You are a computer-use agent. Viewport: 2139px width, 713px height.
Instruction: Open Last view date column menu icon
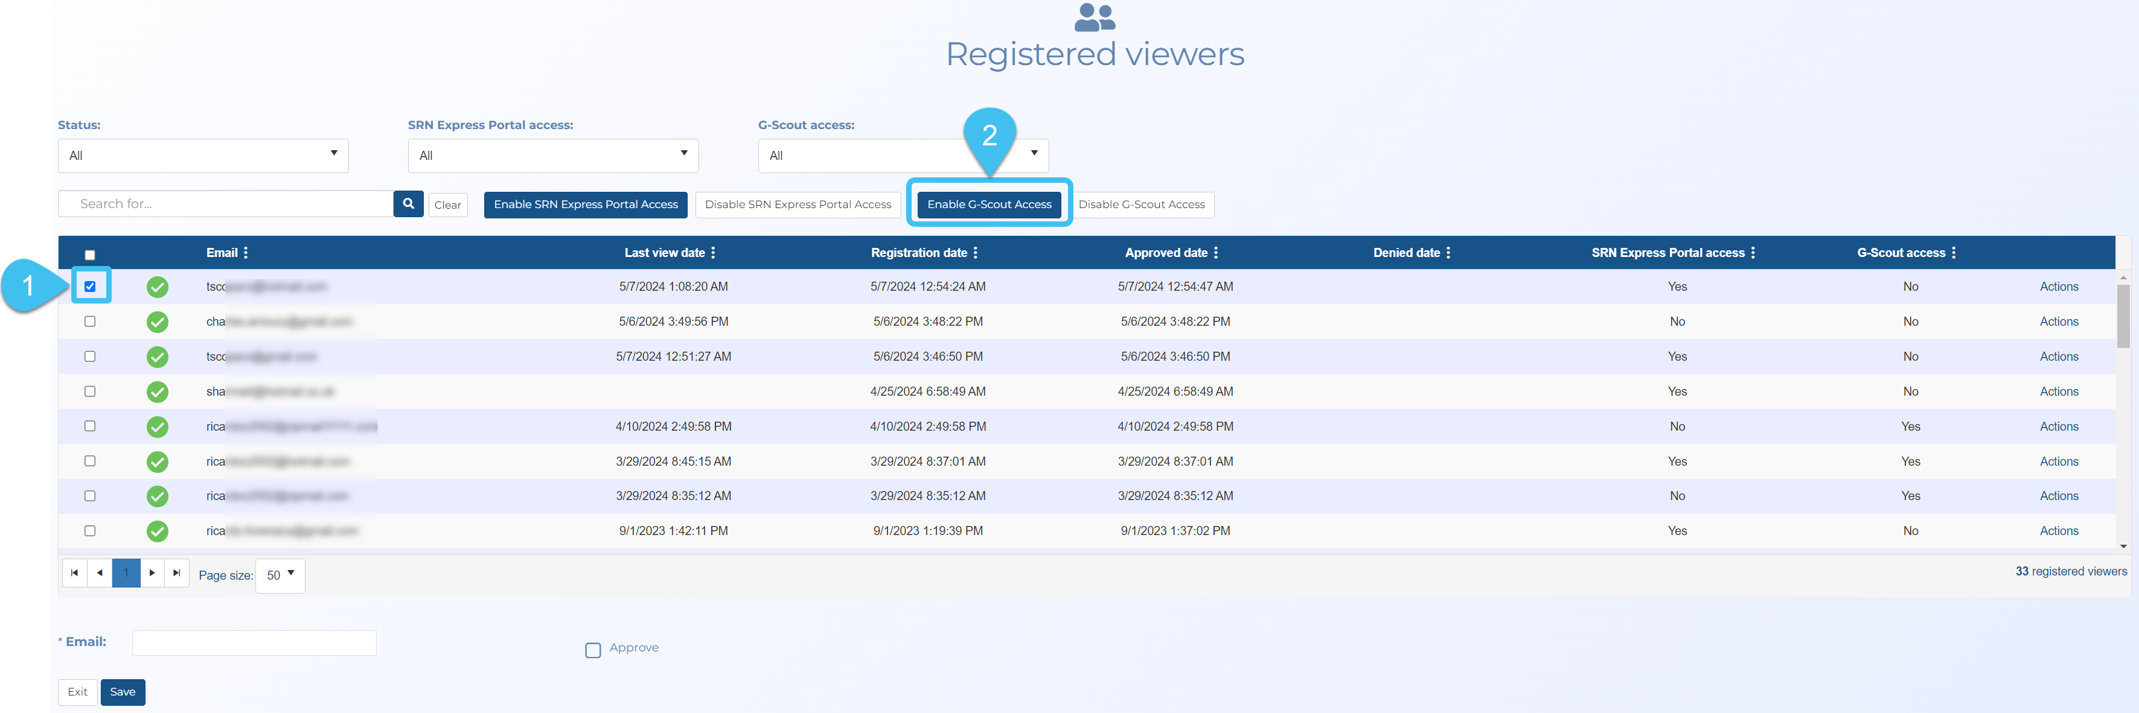[x=713, y=252]
